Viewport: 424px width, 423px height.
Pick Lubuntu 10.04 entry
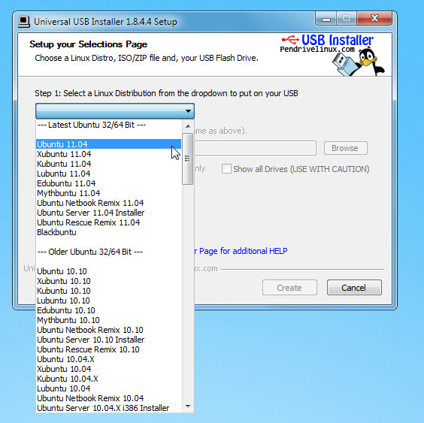108,388
